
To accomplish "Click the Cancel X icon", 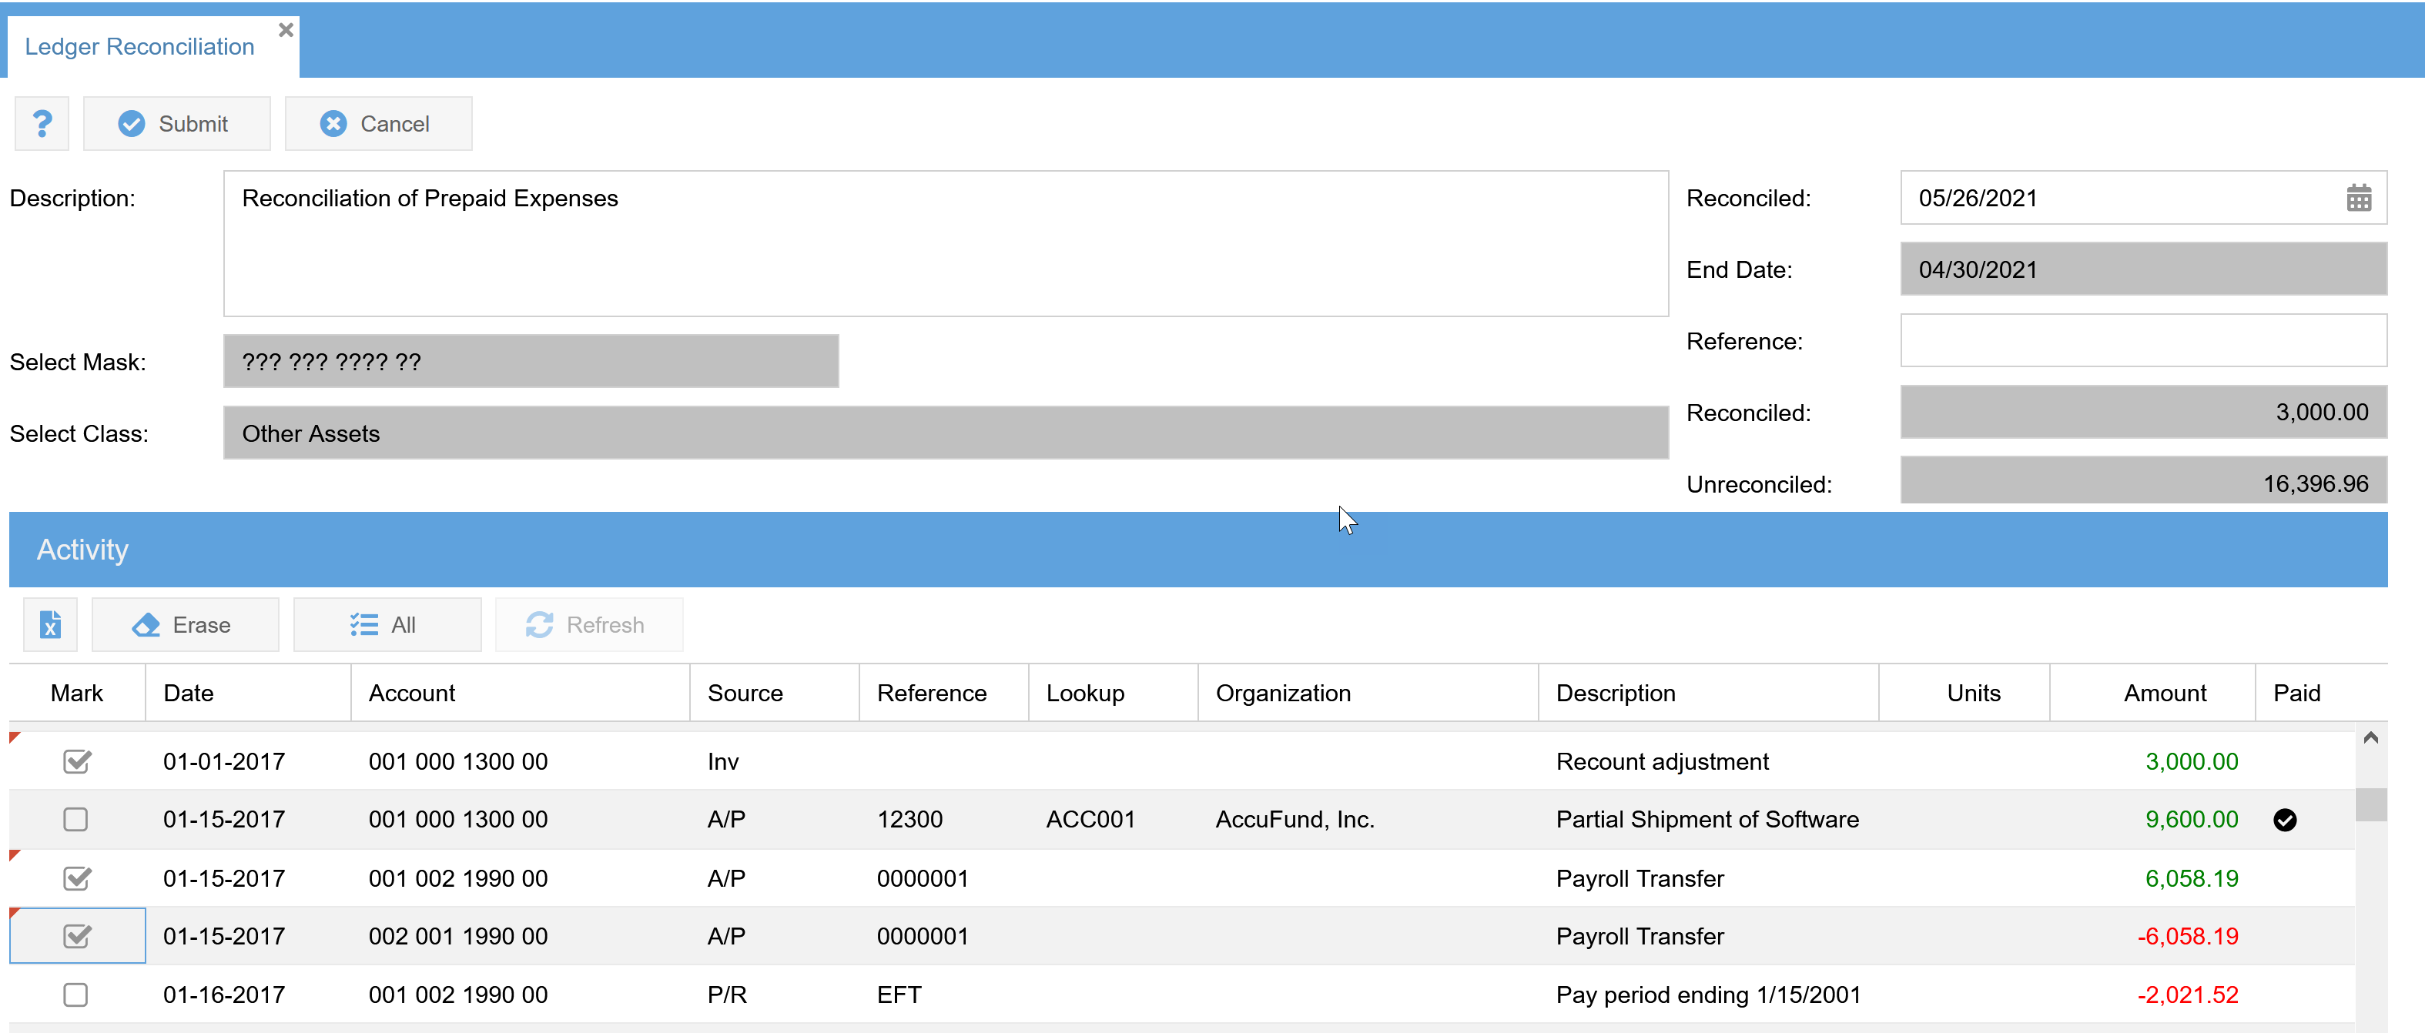I will click(x=333, y=122).
